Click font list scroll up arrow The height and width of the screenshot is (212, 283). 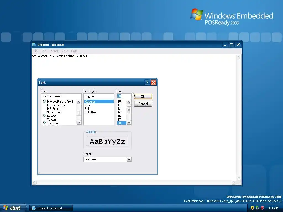pyautogui.click(x=79, y=102)
